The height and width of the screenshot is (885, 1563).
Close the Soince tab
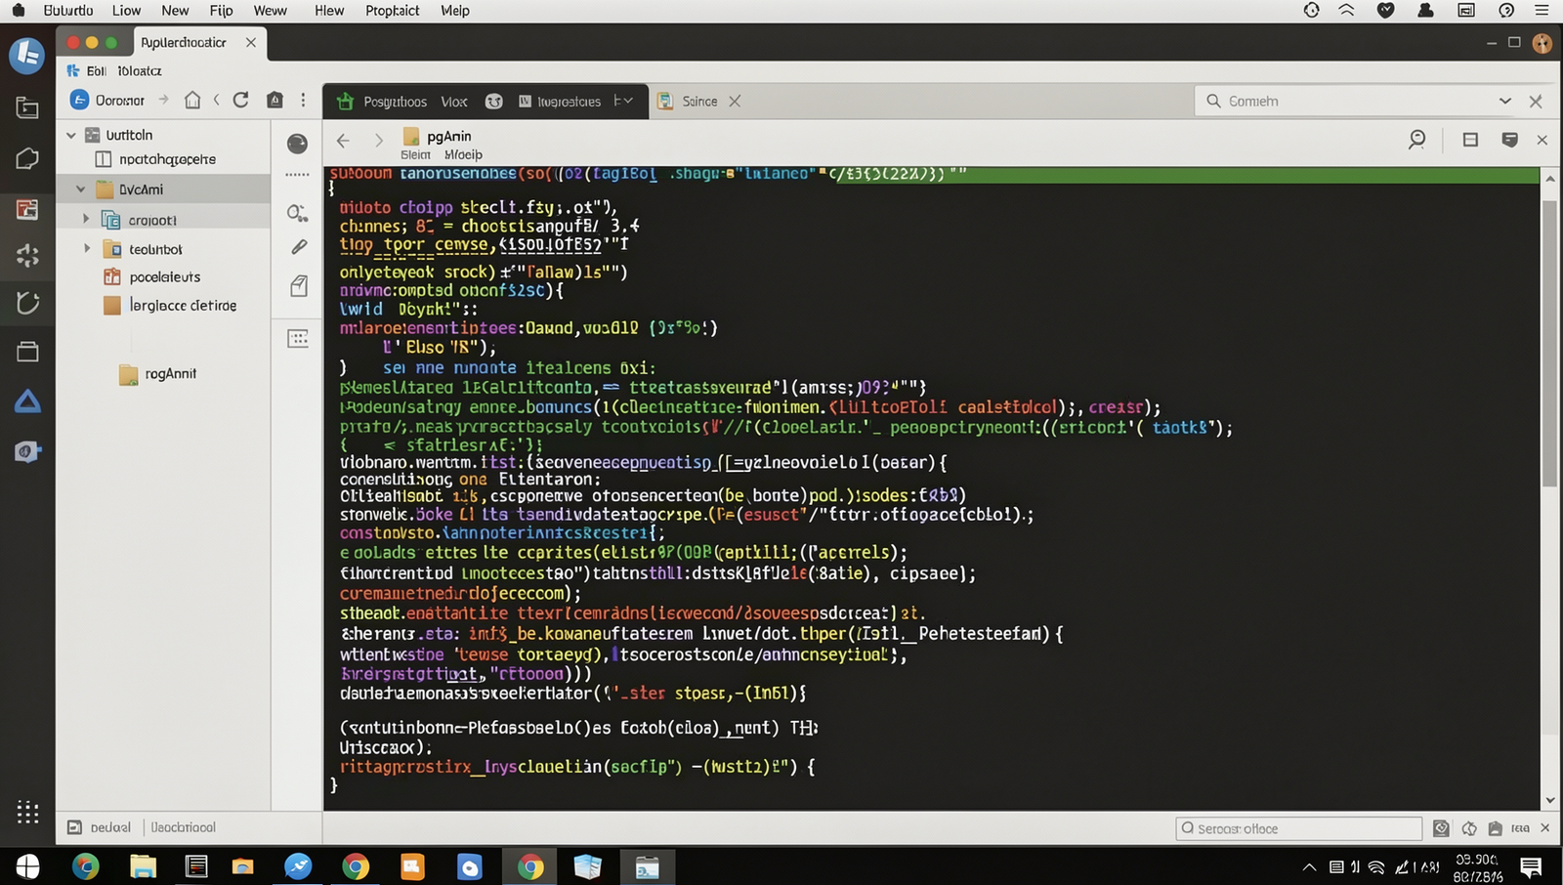[735, 102]
